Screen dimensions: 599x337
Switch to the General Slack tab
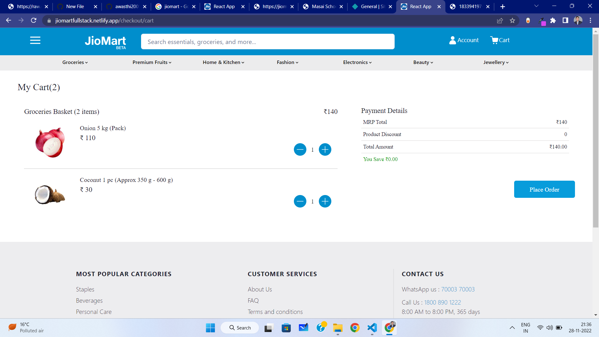[x=372, y=7]
